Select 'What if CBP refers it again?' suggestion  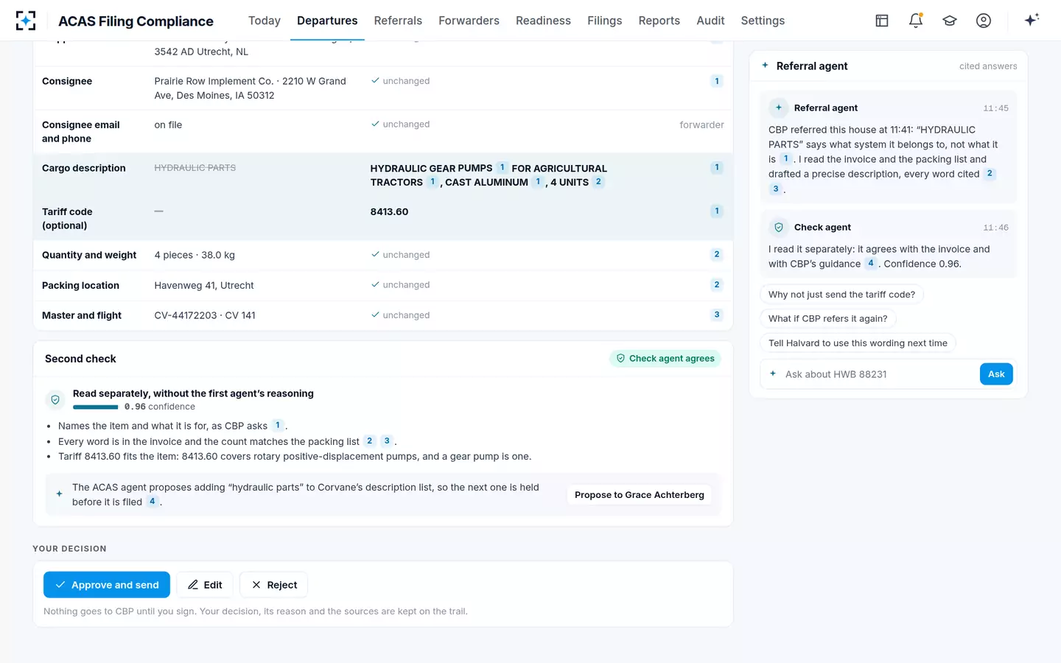pyautogui.click(x=828, y=319)
